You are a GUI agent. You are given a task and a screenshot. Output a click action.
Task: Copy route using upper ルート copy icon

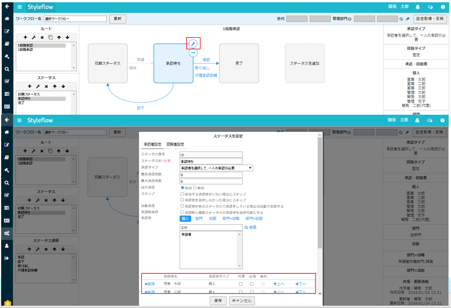[51, 37]
